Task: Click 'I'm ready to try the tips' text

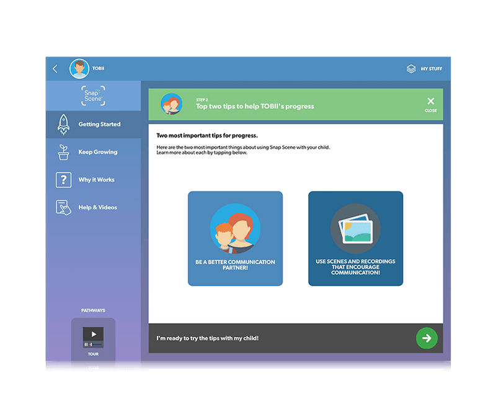Action: tap(208, 338)
